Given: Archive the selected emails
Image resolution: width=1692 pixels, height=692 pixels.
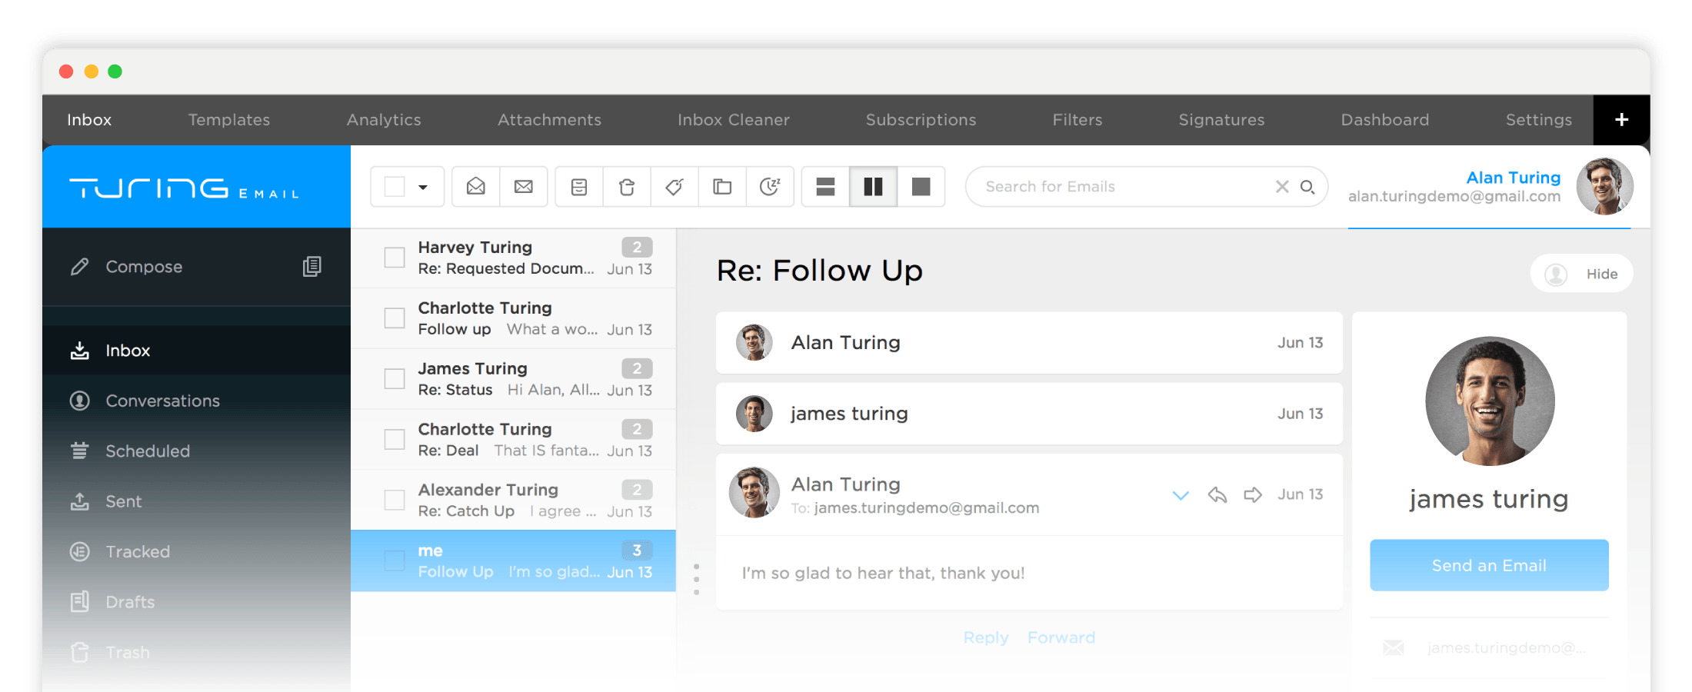Looking at the screenshot, I should click(x=578, y=186).
